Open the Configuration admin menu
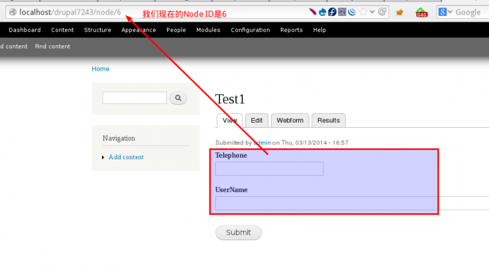 pyautogui.click(x=250, y=30)
